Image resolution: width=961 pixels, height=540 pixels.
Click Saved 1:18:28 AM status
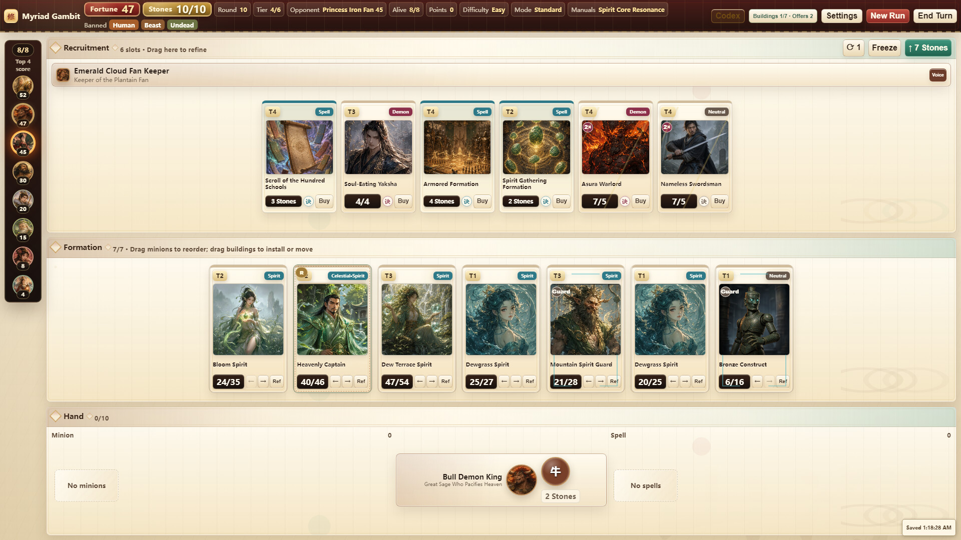(x=928, y=527)
